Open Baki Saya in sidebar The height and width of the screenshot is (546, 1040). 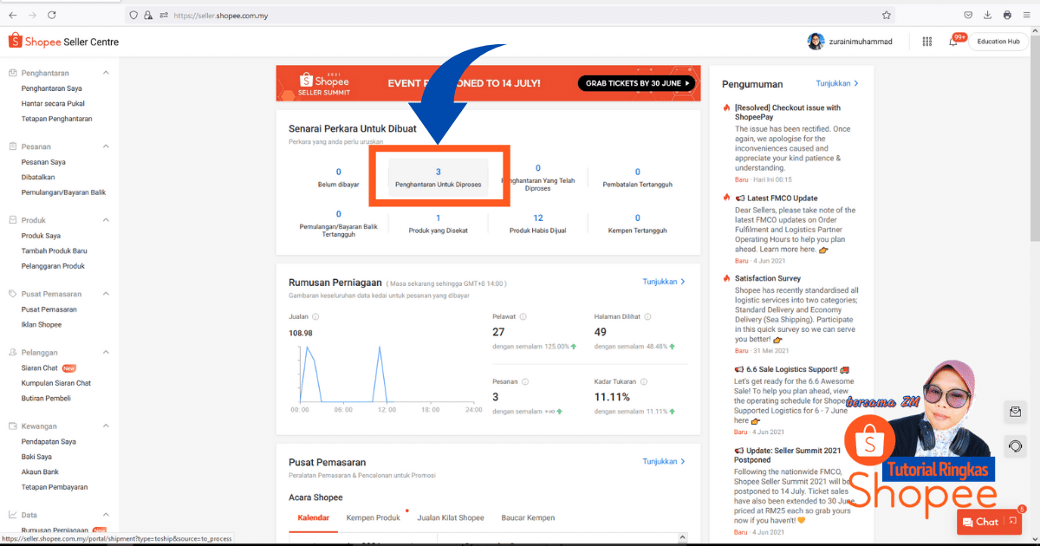[36, 457]
